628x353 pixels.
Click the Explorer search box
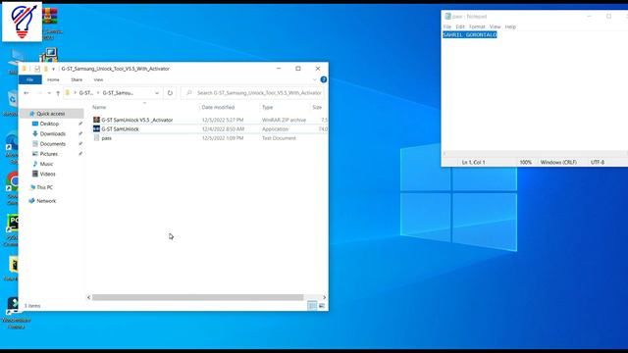pyautogui.click(x=253, y=93)
